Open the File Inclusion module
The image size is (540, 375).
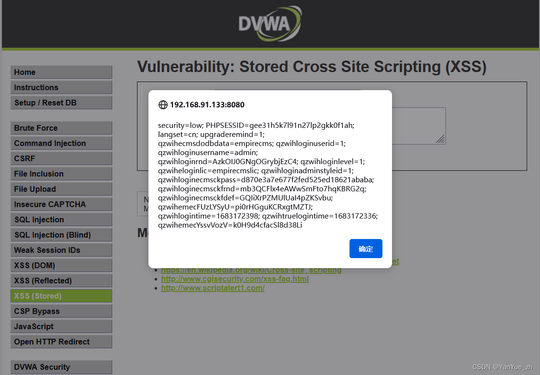[61, 174]
